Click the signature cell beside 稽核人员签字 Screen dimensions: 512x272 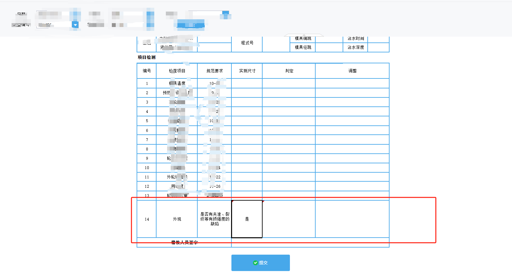(x=310, y=243)
